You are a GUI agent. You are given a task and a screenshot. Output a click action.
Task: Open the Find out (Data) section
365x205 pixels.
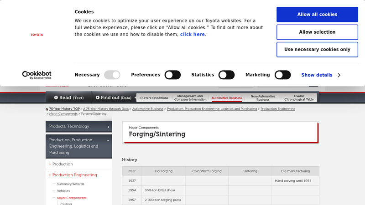[114, 97]
